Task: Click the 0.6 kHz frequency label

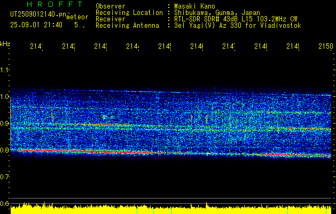Action: coord(4,203)
